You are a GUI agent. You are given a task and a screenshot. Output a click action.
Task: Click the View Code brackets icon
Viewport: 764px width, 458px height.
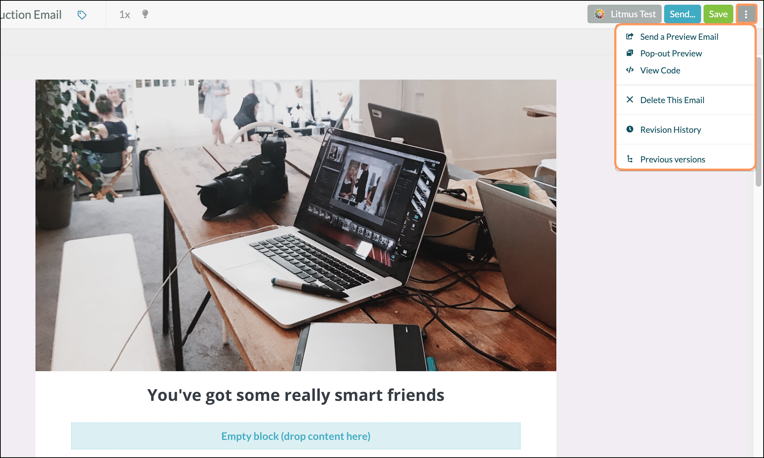pyautogui.click(x=630, y=70)
